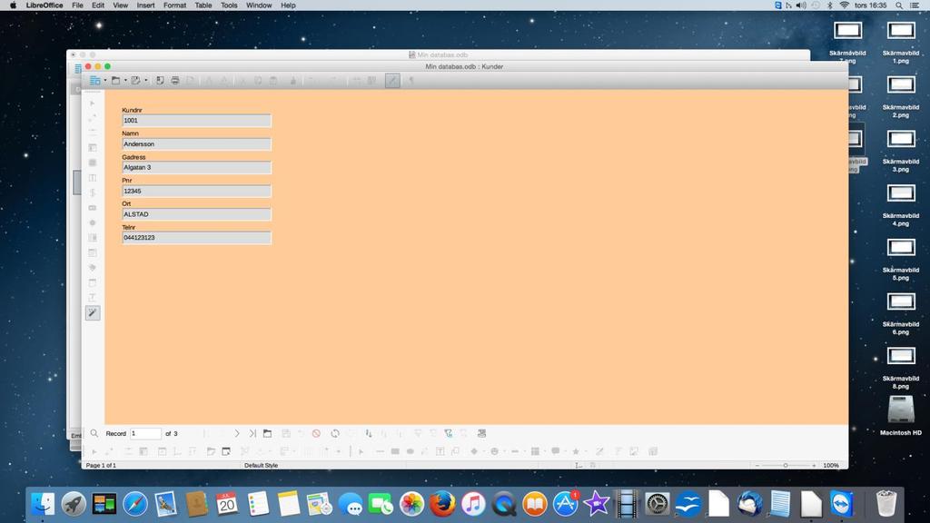Click the volume icon in menu bar
The image size is (930, 523).
click(801, 5)
